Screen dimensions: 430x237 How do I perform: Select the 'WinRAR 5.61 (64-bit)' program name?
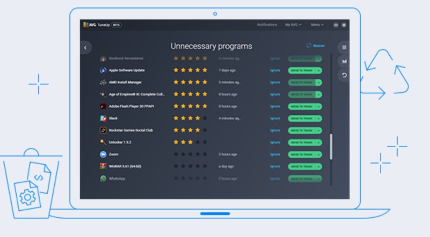[125, 166]
